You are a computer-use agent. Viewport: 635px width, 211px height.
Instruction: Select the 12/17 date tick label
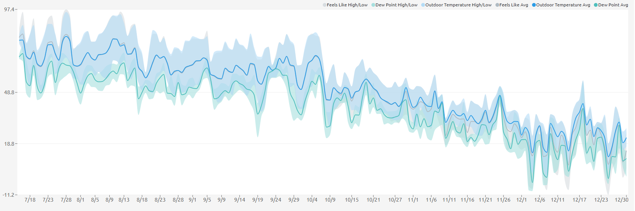[x=579, y=200]
